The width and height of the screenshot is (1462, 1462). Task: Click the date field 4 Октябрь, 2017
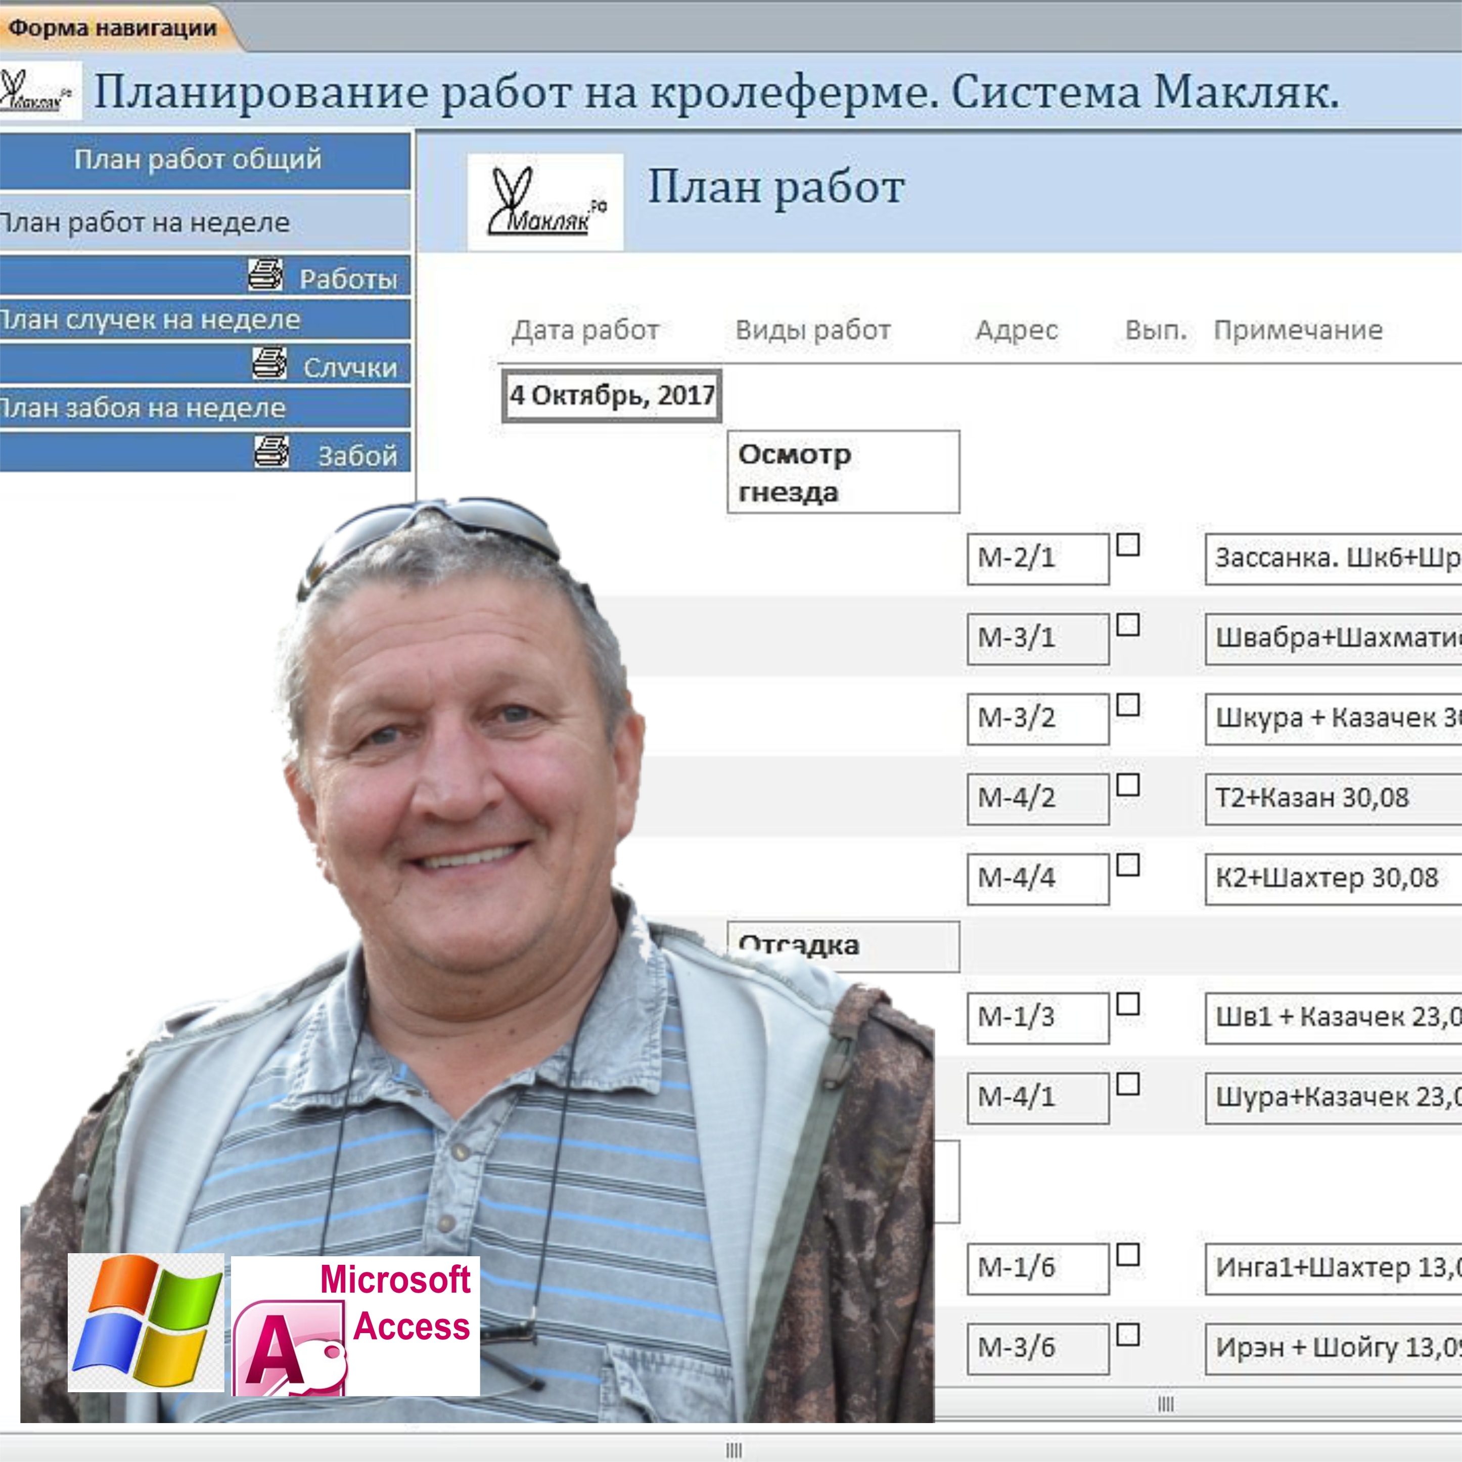click(611, 395)
